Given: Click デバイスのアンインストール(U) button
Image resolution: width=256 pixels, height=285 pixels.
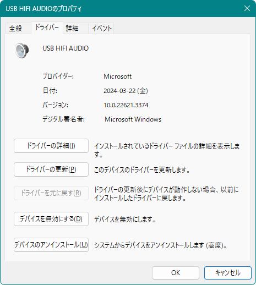Looking at the screenshot, I should [x=51, y=245].
